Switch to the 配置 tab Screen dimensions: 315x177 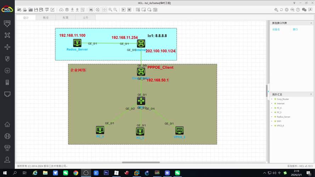coord(66,17)
